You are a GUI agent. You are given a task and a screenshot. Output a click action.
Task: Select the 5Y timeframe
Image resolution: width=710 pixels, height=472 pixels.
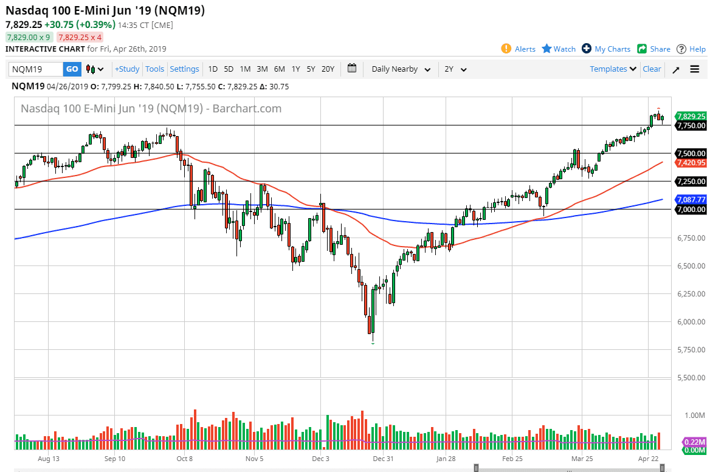tap(311, 69)
